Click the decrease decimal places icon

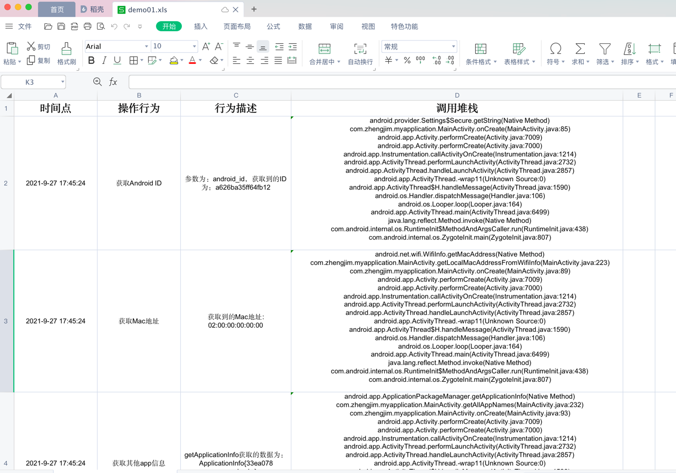[x=450, y=61]
